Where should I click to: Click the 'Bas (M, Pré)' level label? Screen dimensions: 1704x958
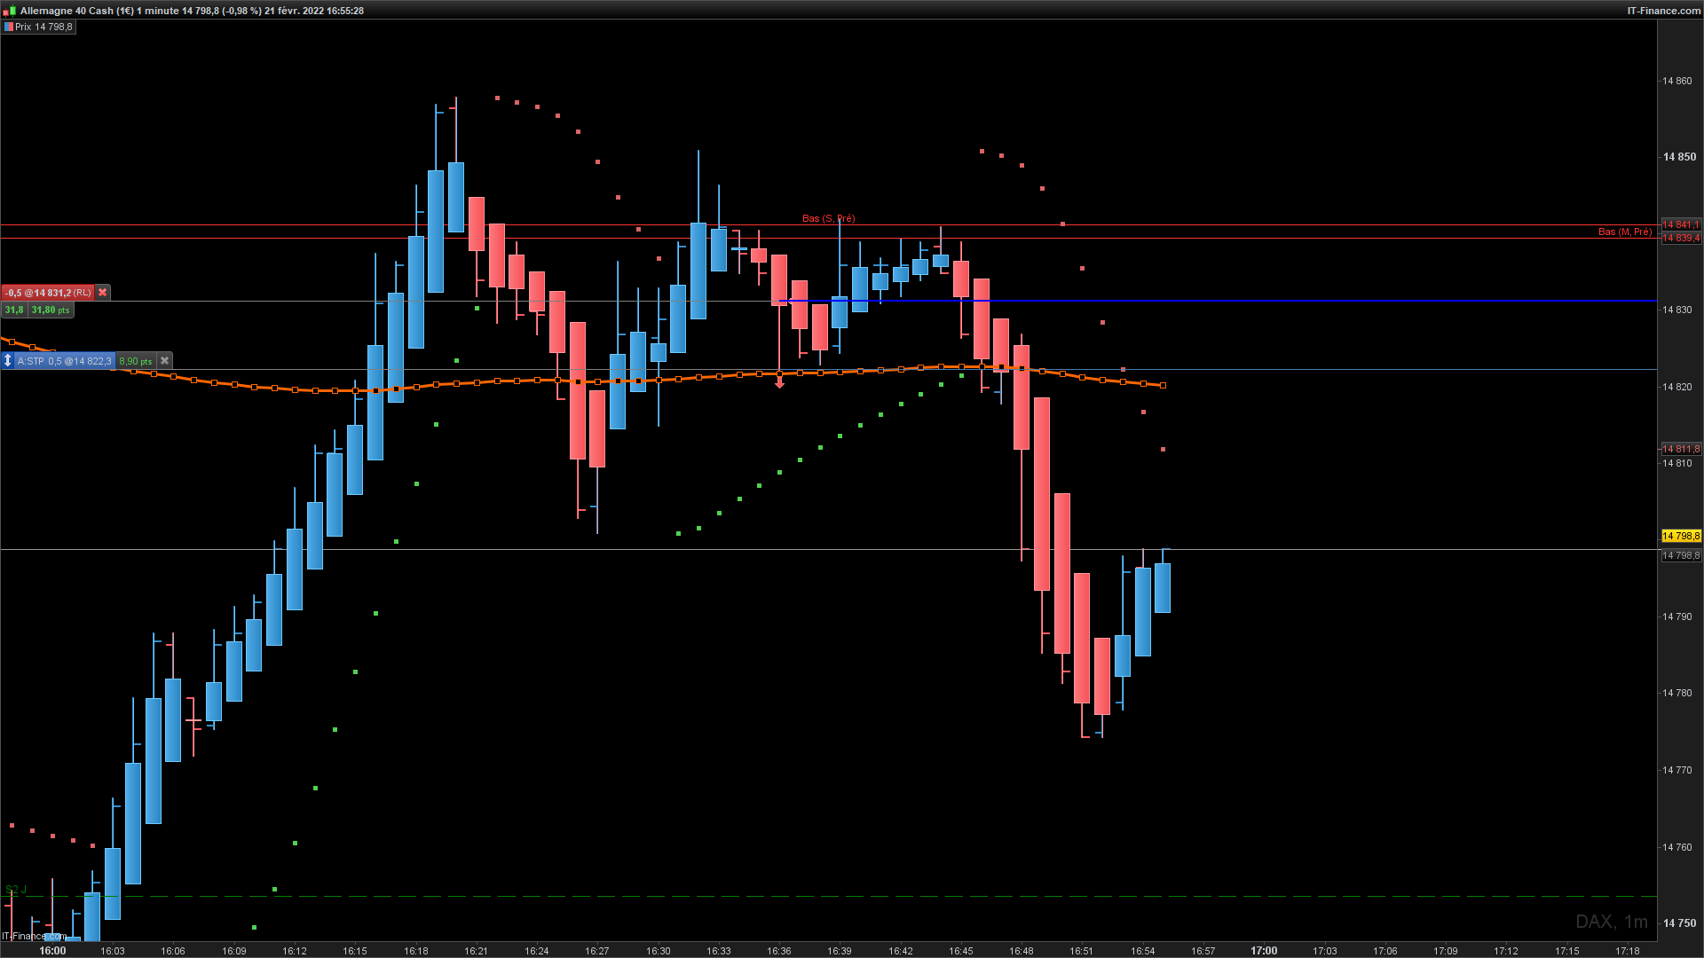point(1624,232)
